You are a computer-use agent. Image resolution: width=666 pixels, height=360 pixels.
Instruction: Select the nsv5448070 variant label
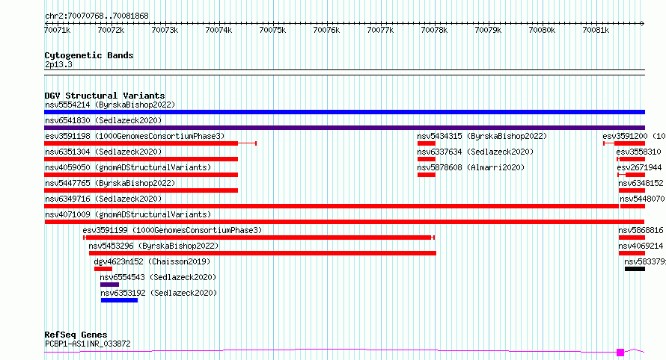[642, 199]
